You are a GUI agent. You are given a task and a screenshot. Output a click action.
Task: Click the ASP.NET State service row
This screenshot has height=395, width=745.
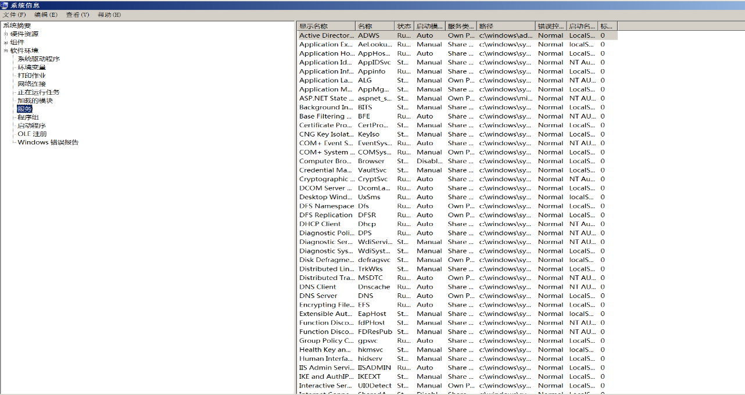(x=457, y=98)
